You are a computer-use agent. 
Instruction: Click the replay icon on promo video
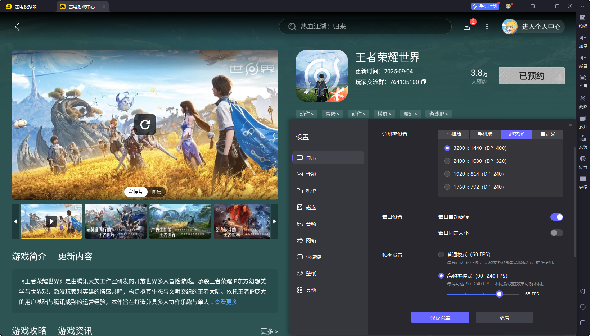click(145, 125)
